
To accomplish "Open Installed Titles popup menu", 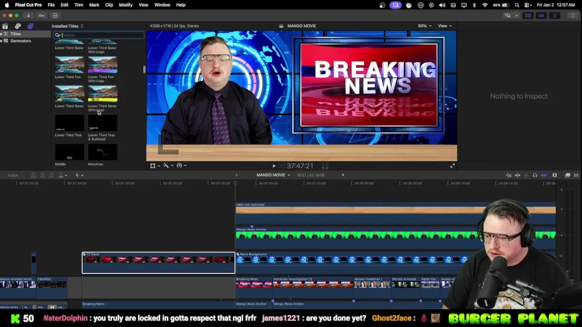I will tap(67, 26).
